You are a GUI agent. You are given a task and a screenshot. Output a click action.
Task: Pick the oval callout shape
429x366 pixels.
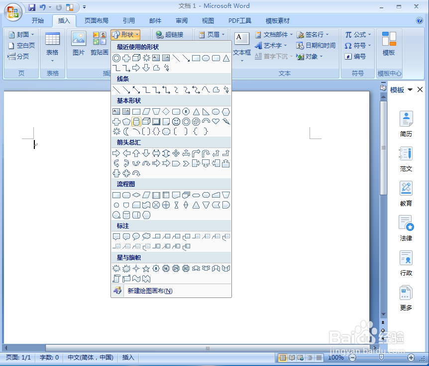coord(136,236)
